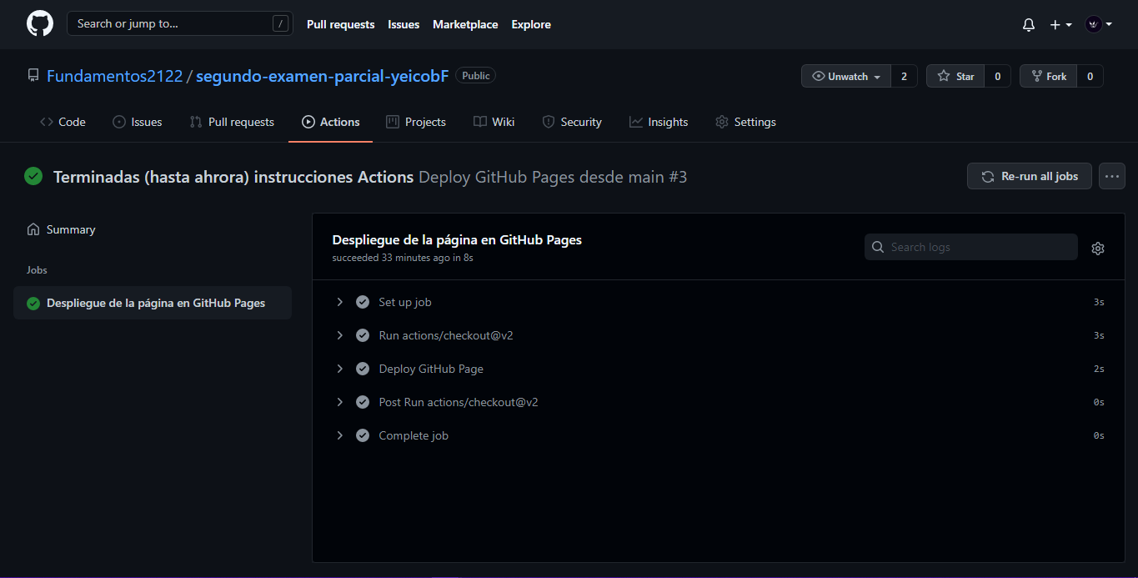Image resolution: width=1138 pixels, height=578 pixels.
Task: Open the Fundamentos2122 organization link
Action: pyautogui.click(x=114, y=76)
